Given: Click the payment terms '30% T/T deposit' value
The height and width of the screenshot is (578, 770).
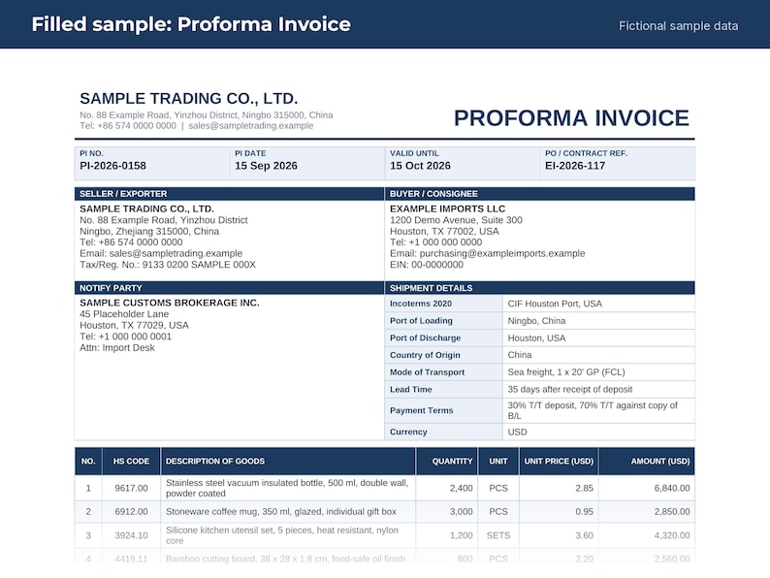Looking at the screenshot, I should pyautogui.click(x=593, y=410).
